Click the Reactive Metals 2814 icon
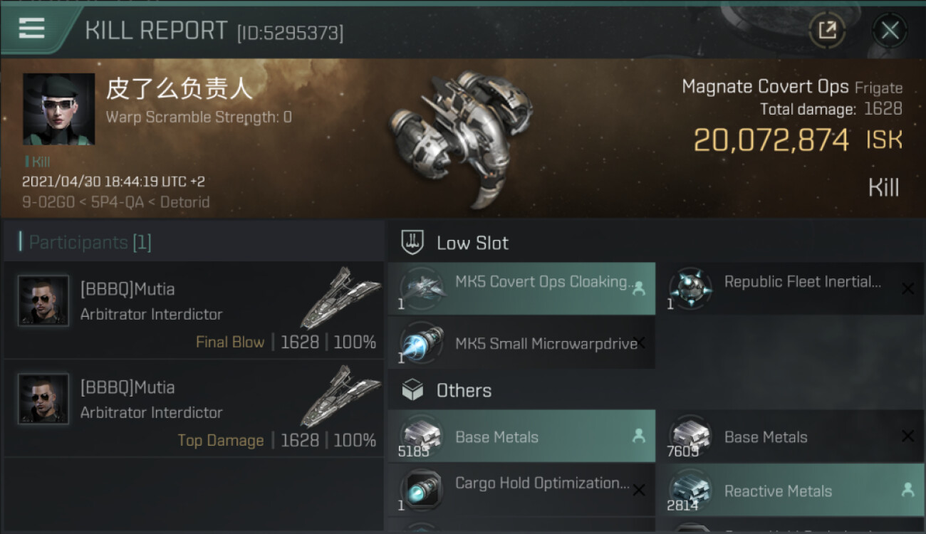 point(691,491)
